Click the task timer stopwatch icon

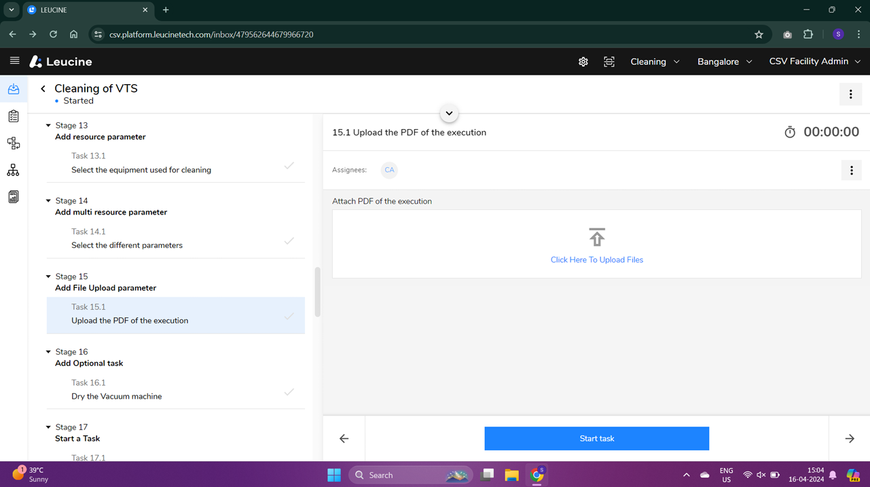(790, 132)
